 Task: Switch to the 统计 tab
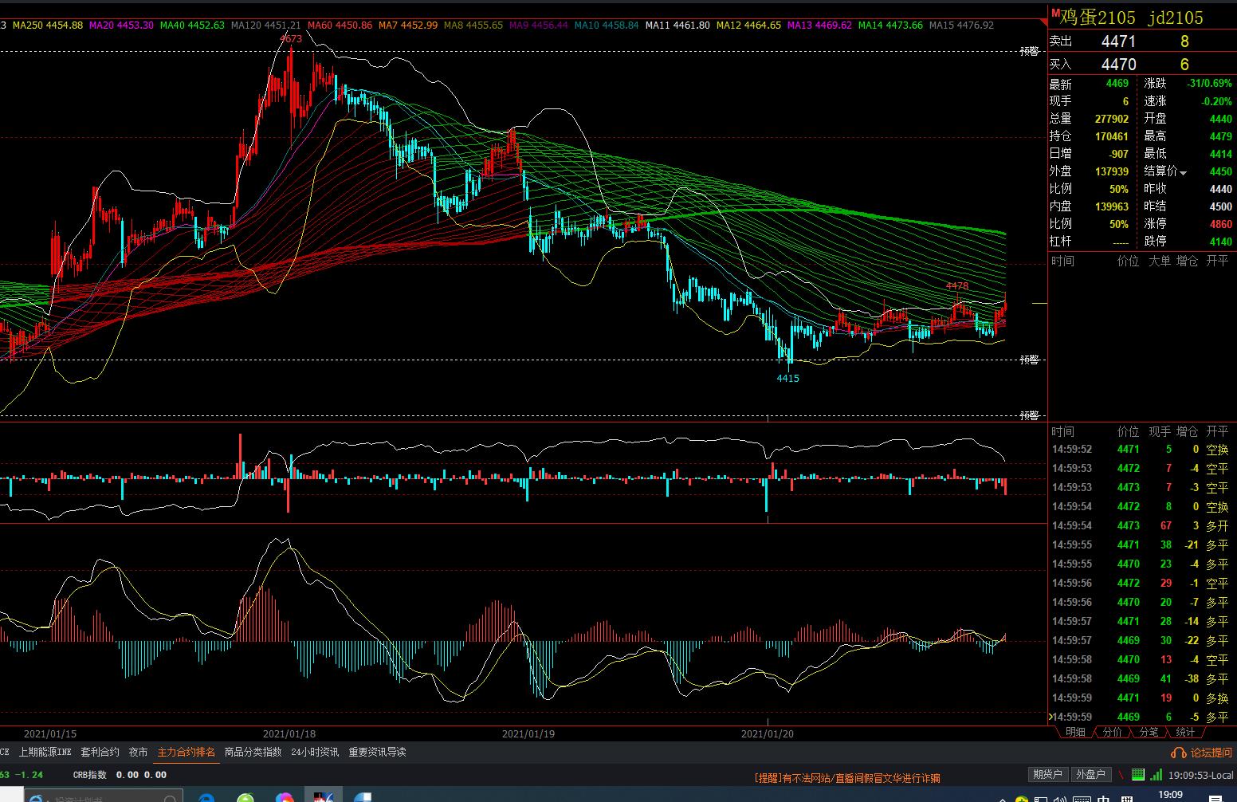1186,732
